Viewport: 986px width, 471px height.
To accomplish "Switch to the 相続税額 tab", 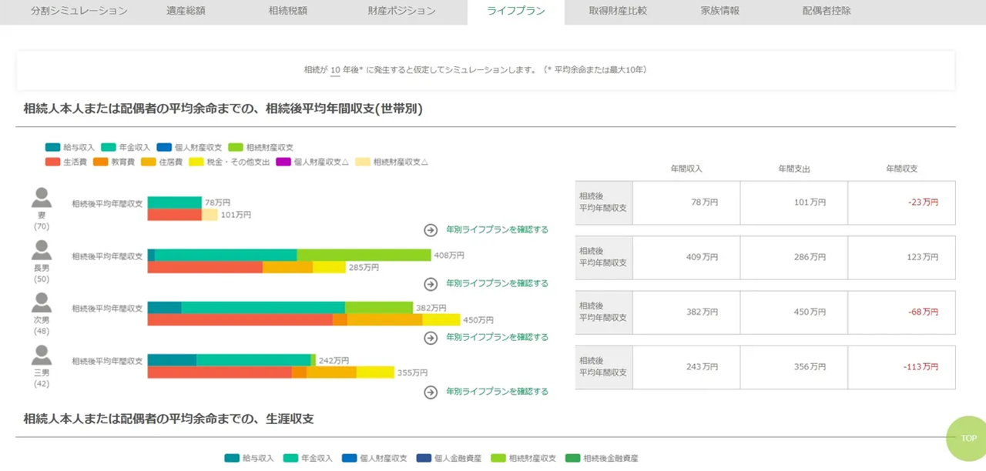I will [x=288, y=12].
